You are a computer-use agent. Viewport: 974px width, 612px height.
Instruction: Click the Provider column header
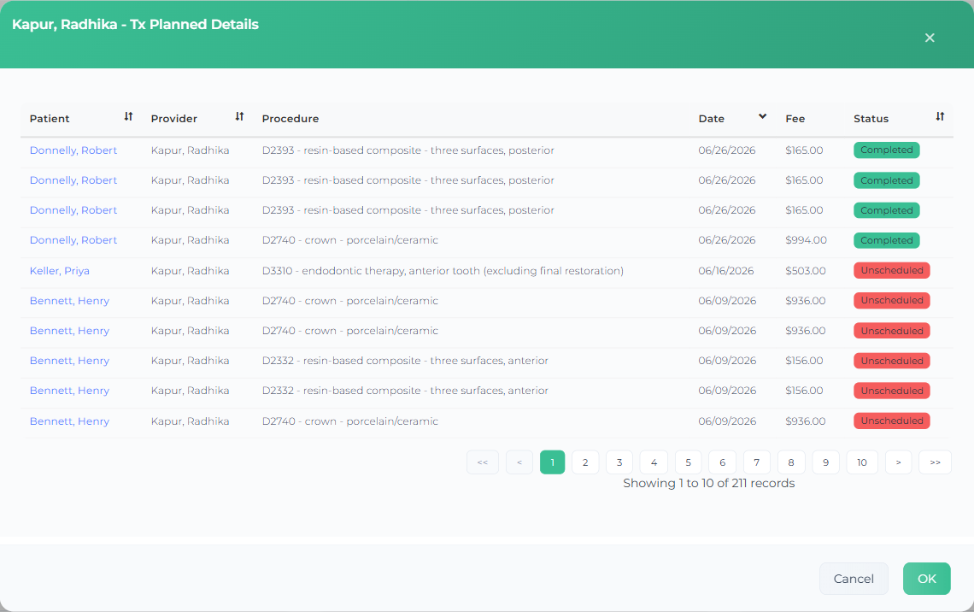pos(174,119)
